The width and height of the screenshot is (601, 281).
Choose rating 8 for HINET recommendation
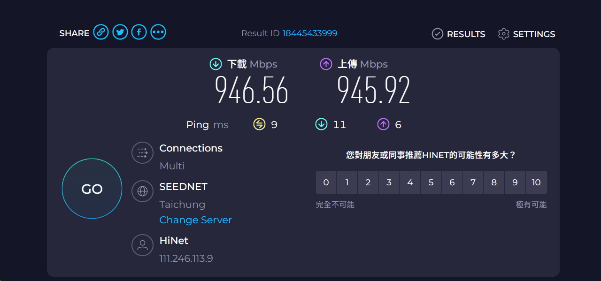click(x=494, y=182)
